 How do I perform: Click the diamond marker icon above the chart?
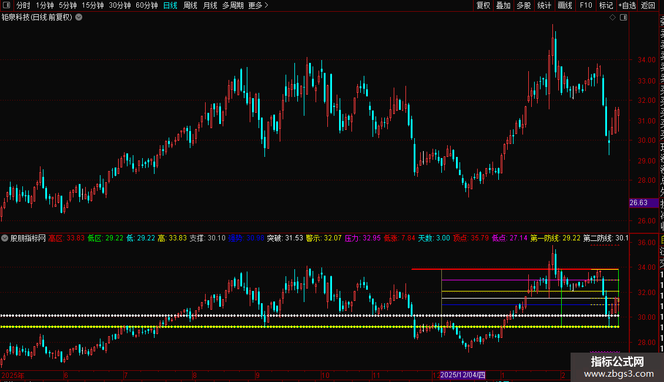pyautogui.click(x=612, y=18)
